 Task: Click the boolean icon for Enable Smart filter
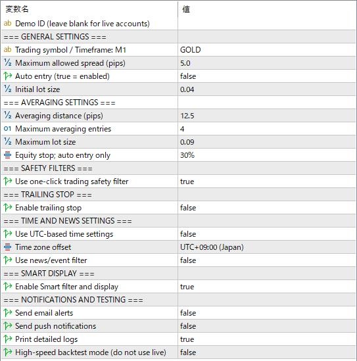click(x=8, y=287)
